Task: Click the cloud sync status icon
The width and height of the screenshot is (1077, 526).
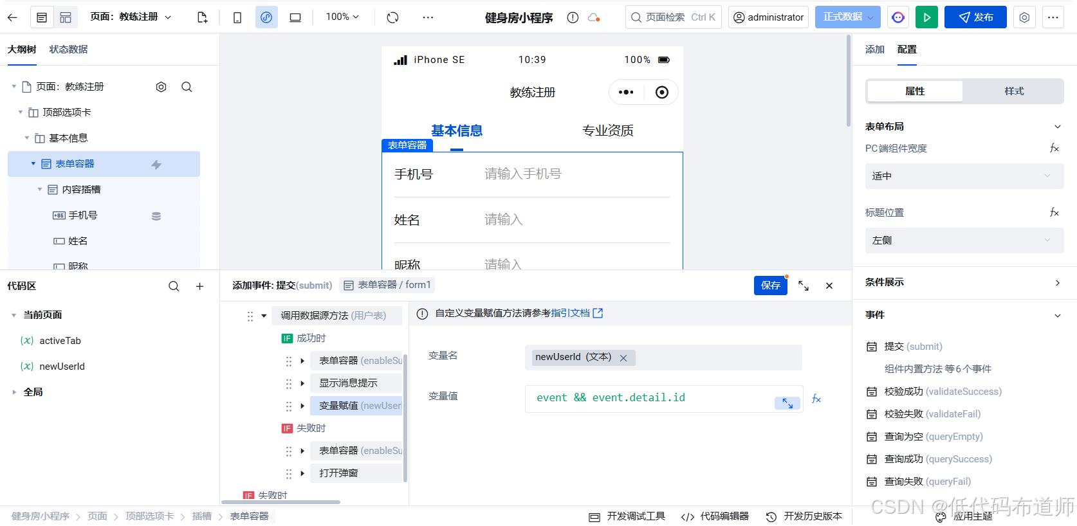Action: point(594,17)
